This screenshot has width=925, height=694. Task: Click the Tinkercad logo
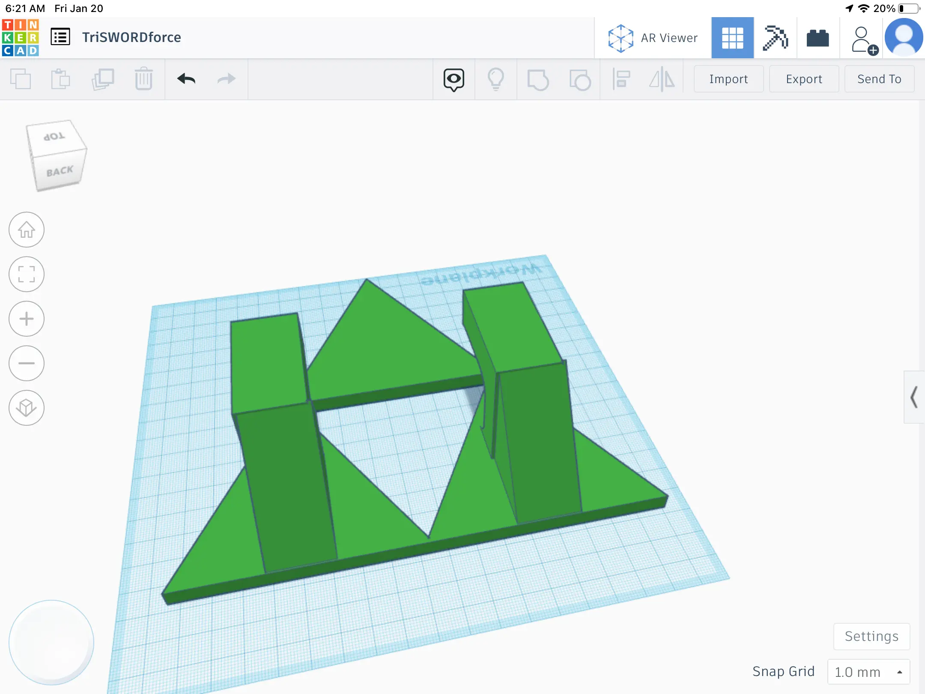[20, 37]
